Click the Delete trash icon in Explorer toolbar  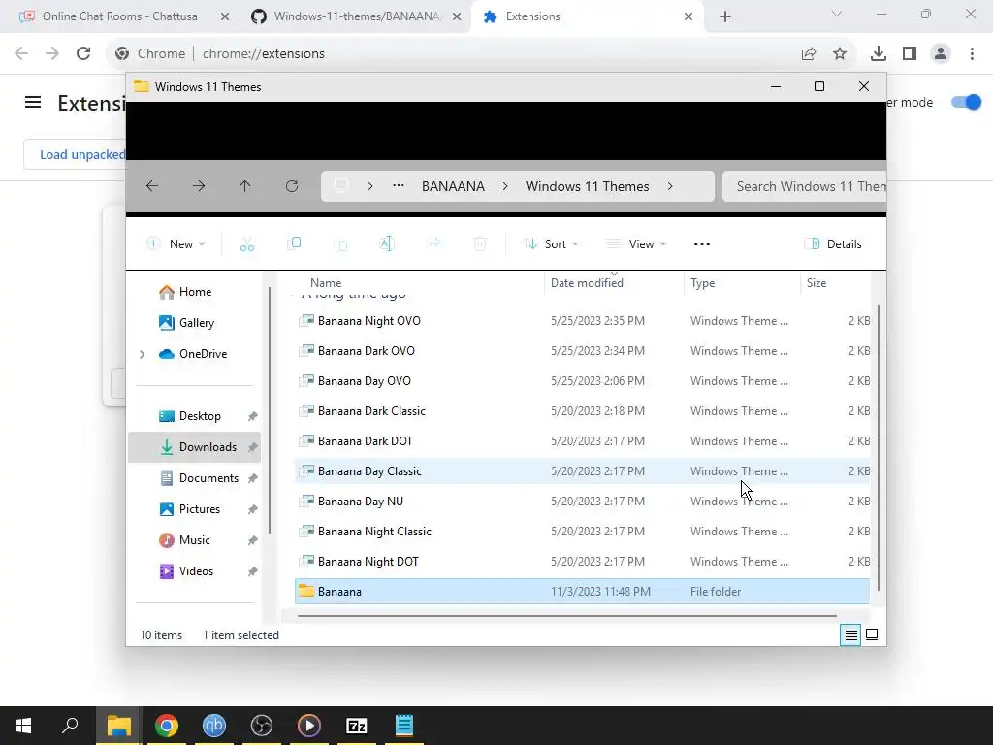click(x=480, y=243)
